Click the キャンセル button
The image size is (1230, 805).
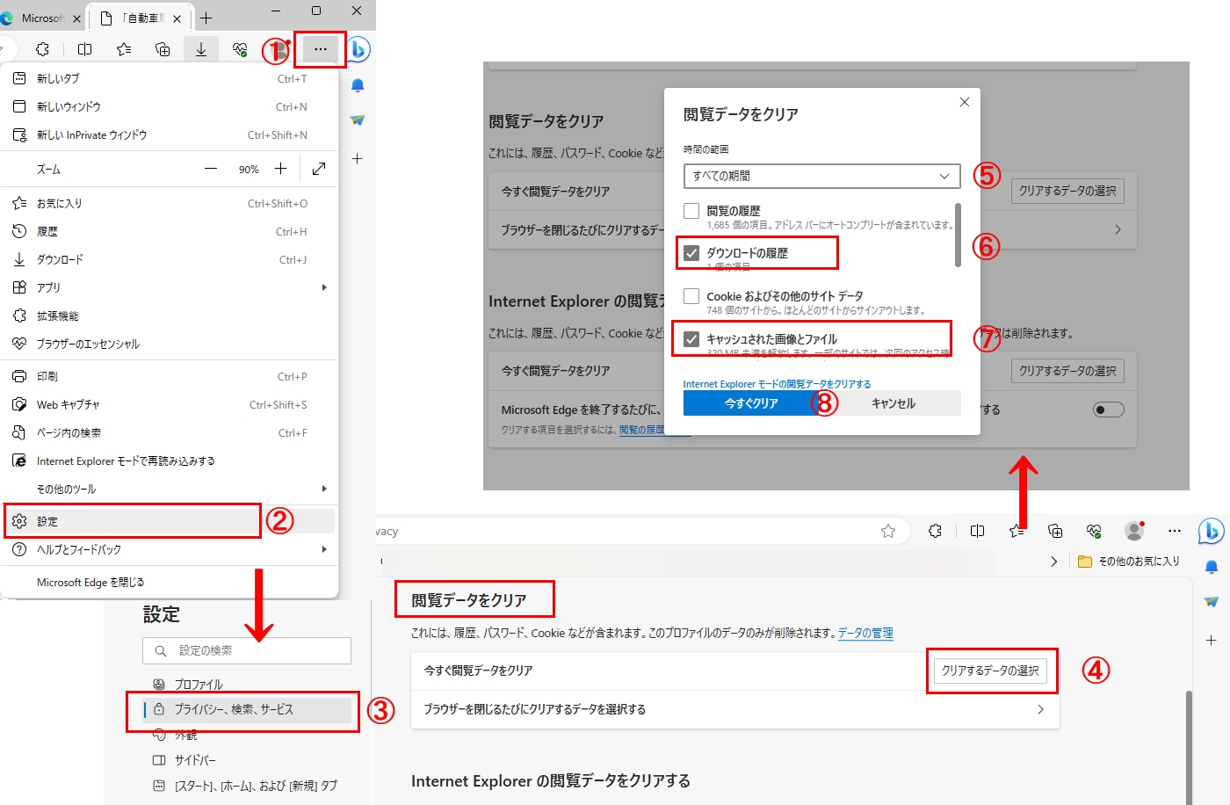pyautogui.click(x=894, y=403)
